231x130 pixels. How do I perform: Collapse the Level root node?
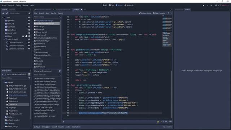3,17
